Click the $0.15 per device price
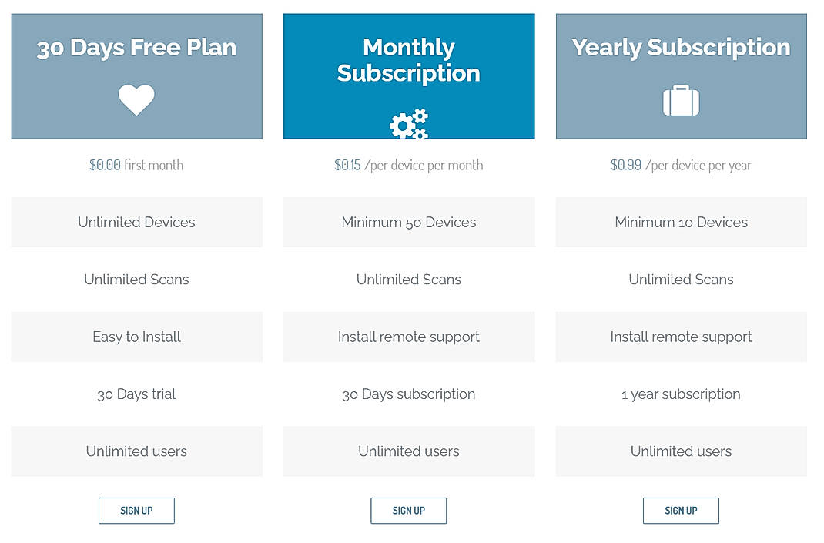The image size is (824, 543). point(408,164)
